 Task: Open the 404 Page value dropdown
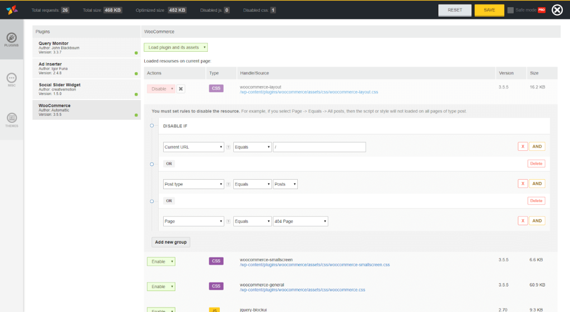301,221
